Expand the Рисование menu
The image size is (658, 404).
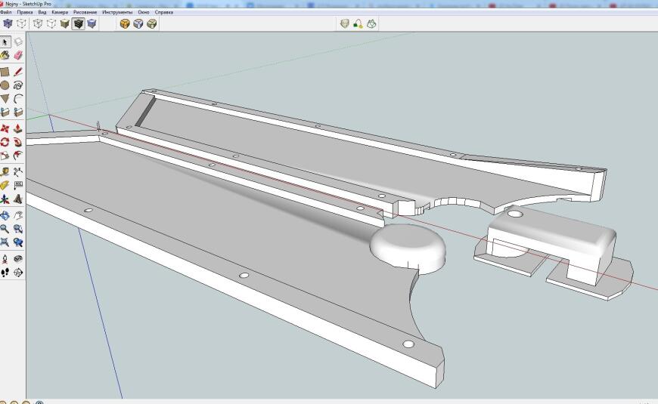coord(85,13)
